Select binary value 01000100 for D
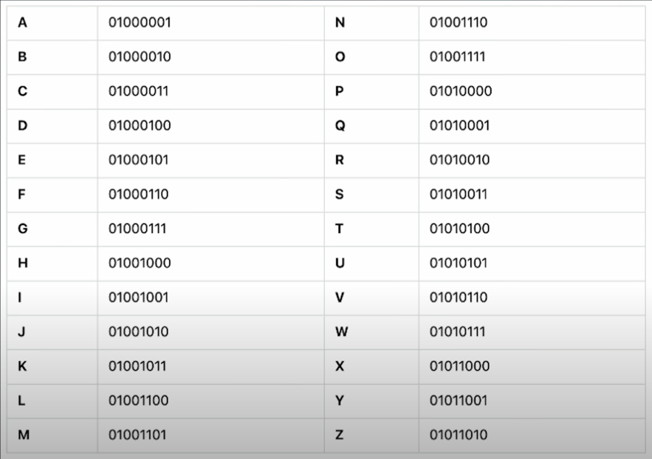Screen dimensions: 652x459 pyautogui.click(x=139, y=125)
